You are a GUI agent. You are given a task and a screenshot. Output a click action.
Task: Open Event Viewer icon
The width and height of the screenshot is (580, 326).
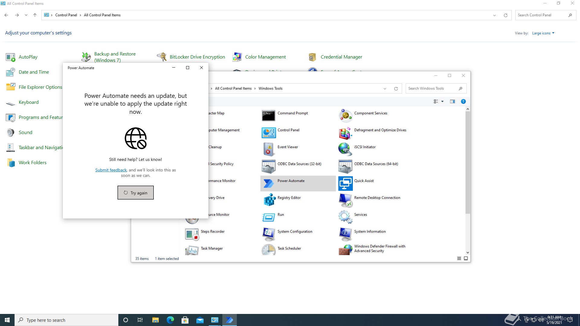point(269,149)
